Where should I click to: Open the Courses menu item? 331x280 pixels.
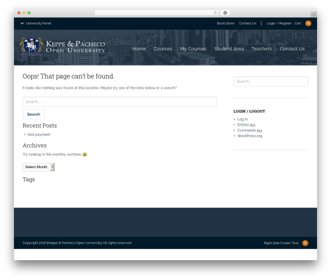tap(163, 48)
